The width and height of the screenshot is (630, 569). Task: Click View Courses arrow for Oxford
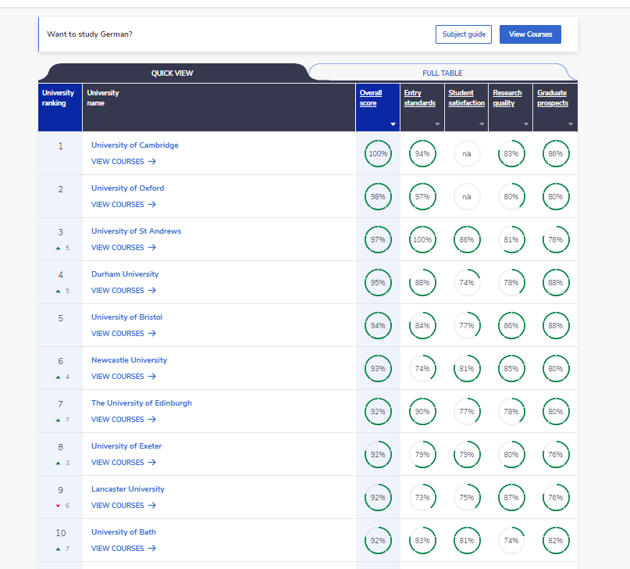click(152, 205)
